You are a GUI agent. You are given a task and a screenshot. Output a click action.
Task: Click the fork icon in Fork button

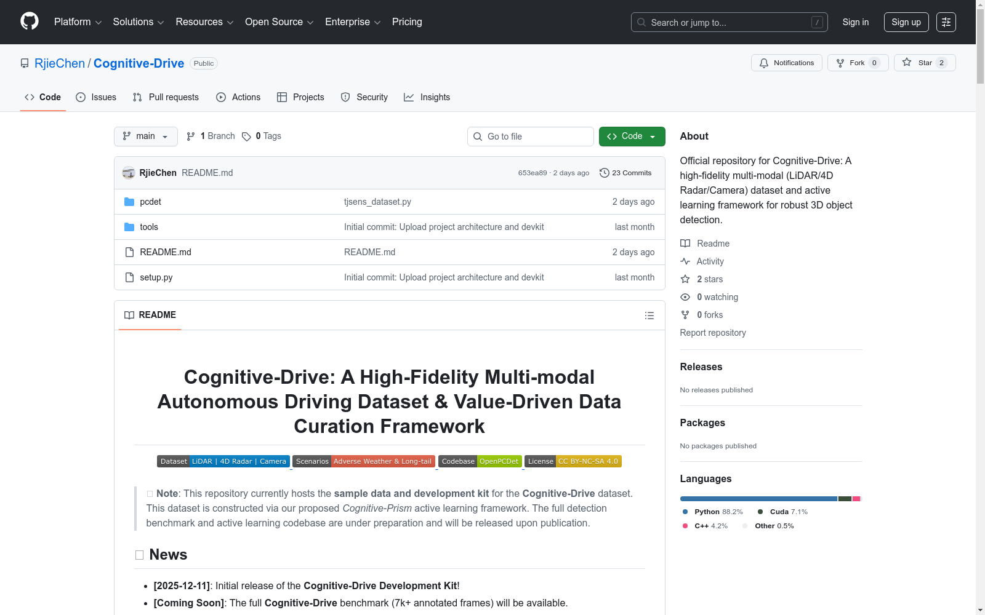840,63
